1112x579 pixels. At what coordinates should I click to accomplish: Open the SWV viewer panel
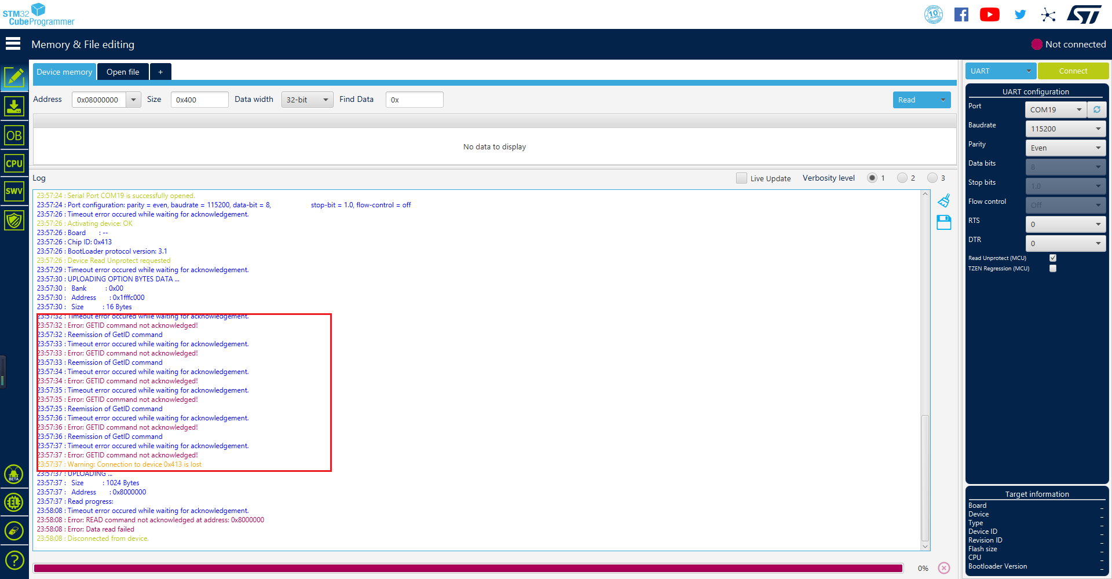coord(14,191)
